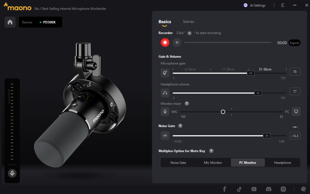Play the recorded audio clip
Screen dimensions: 310x194
point(177,42)
